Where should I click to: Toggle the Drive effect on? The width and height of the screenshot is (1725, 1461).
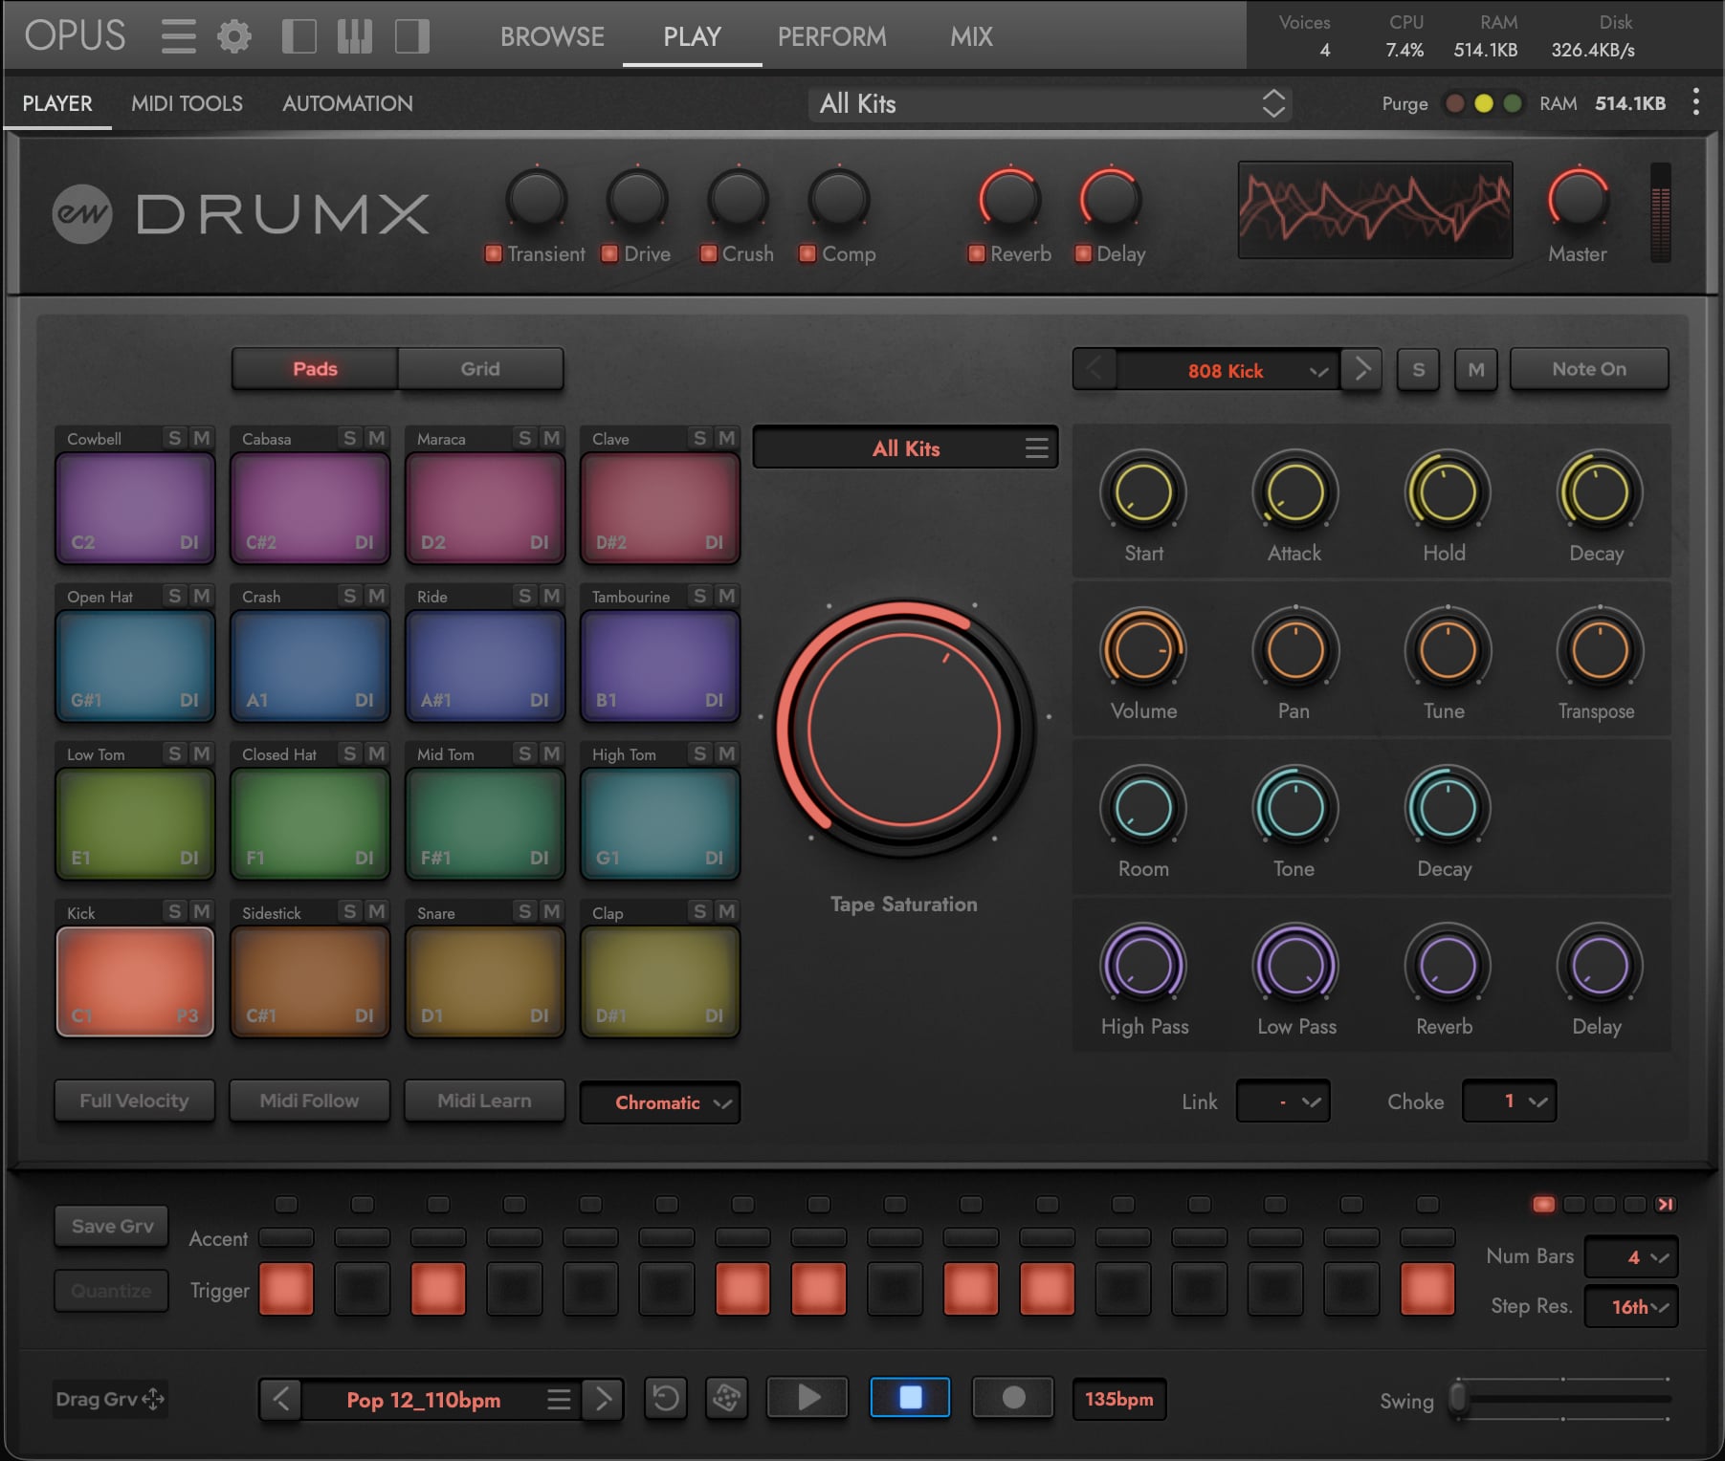(x=609, y=253)
